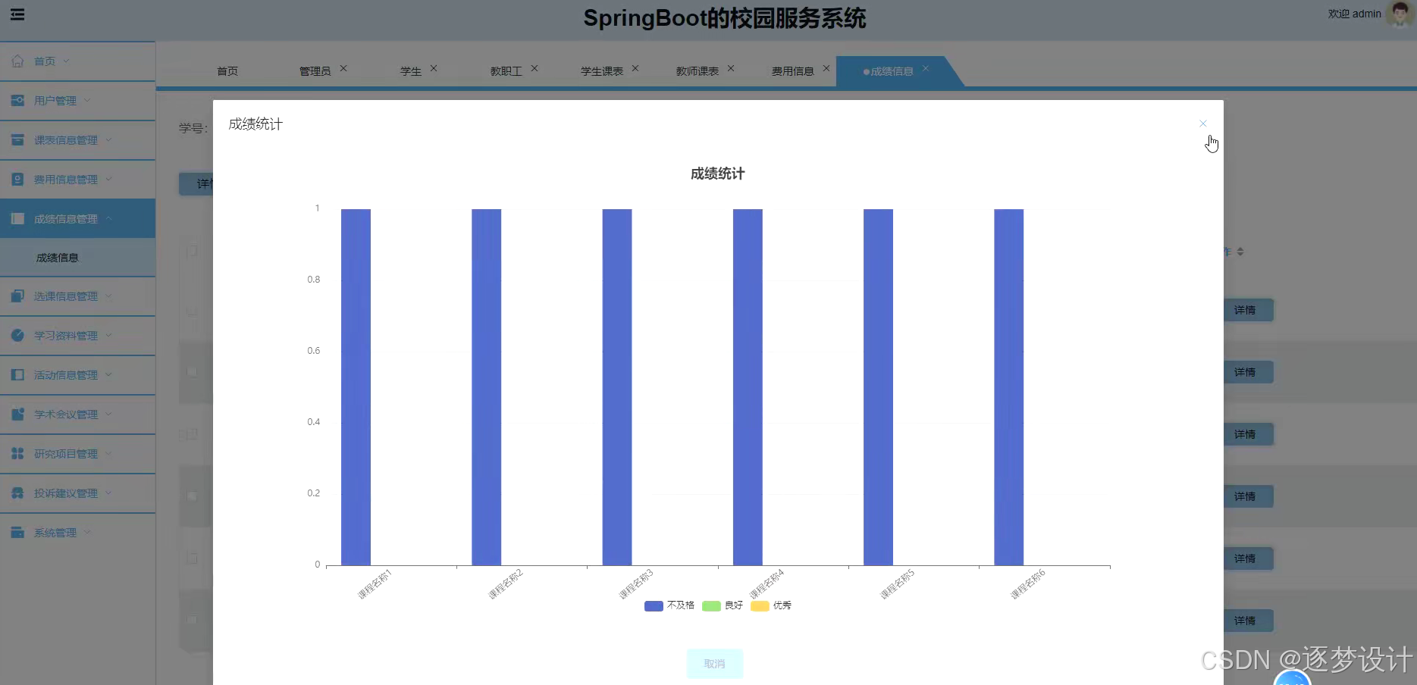Select the 用户管理 sidebar icon

(17, 100)
